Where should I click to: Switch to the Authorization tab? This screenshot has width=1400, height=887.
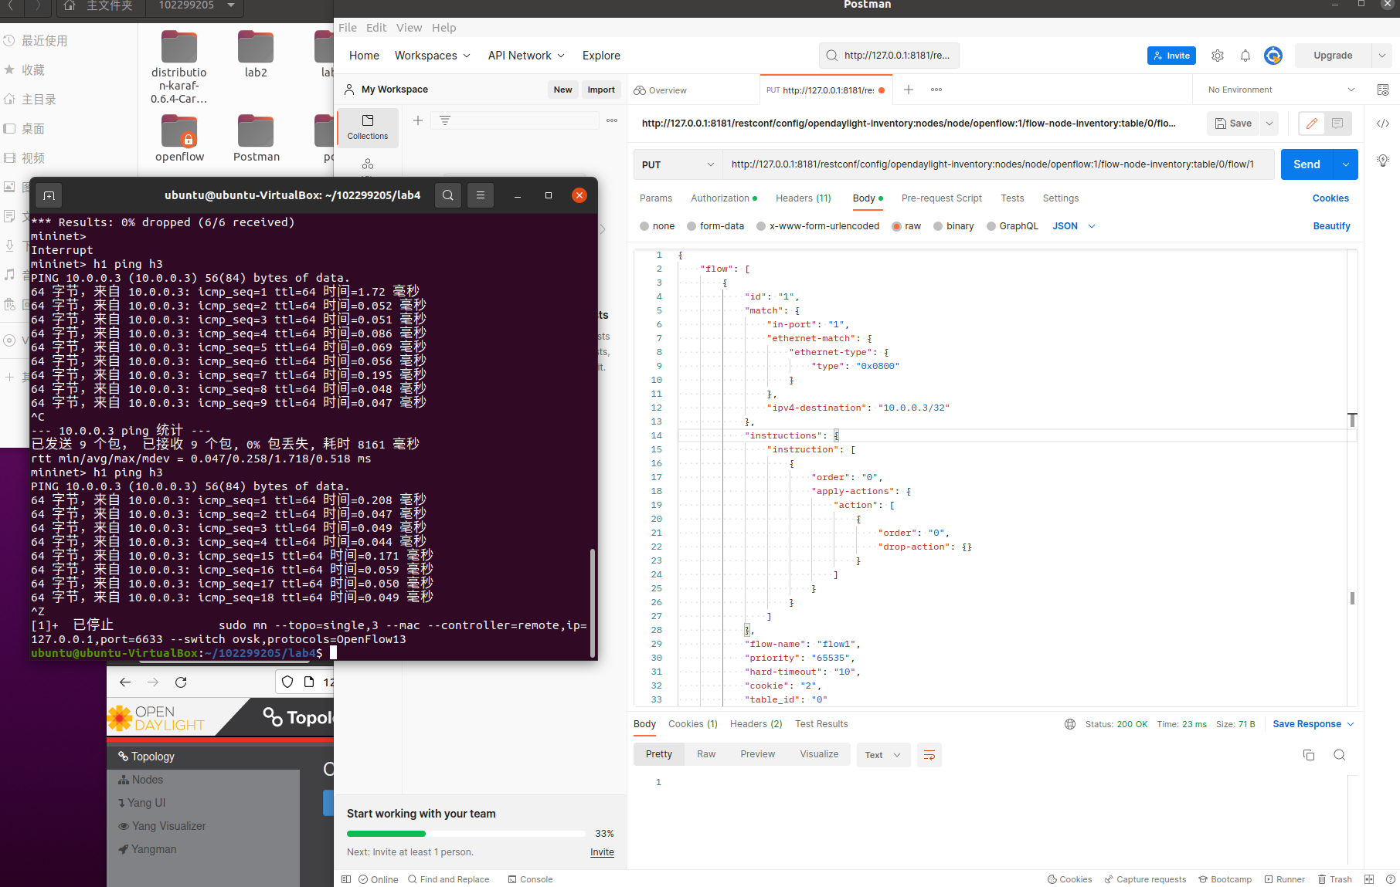tap(724, 198)
